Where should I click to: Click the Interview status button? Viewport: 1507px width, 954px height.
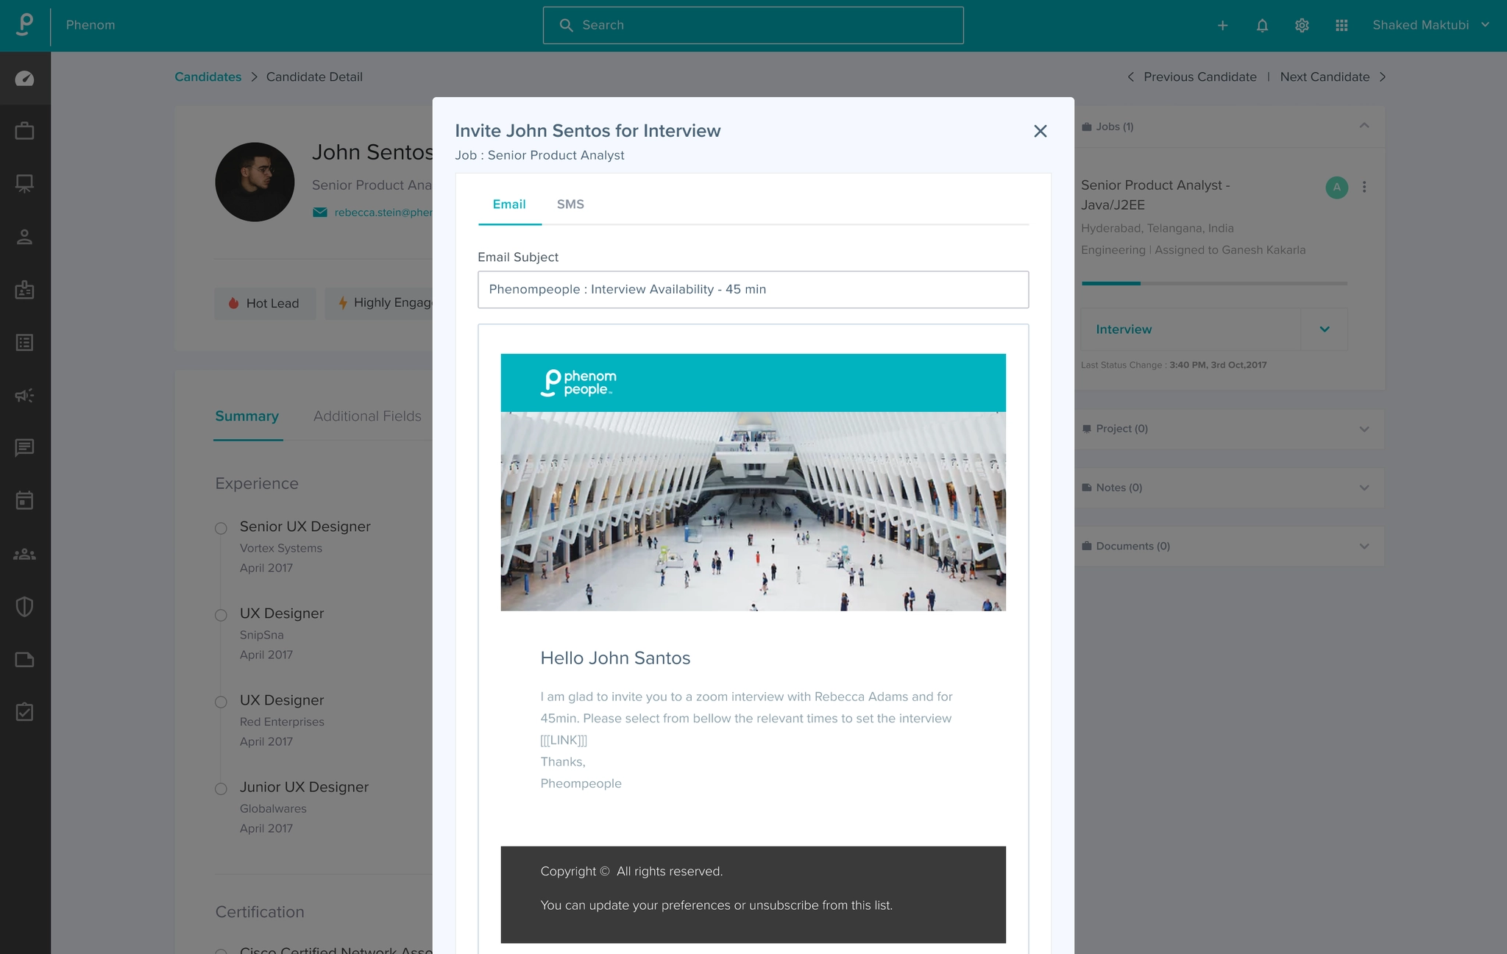pyautogui.click(x=1190, y=330)
